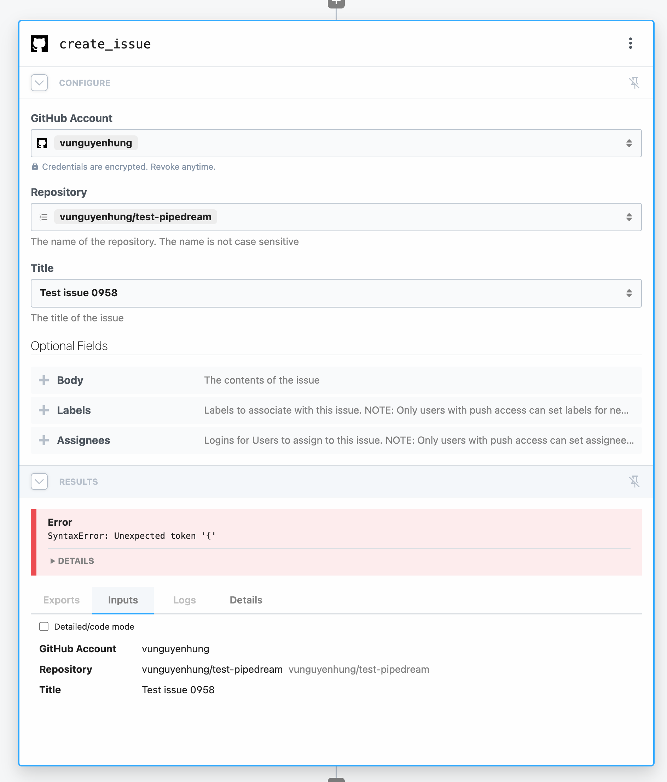
Task: Enable Detailed/code mode
Action: pyautogui.click(x=44, y=626)
